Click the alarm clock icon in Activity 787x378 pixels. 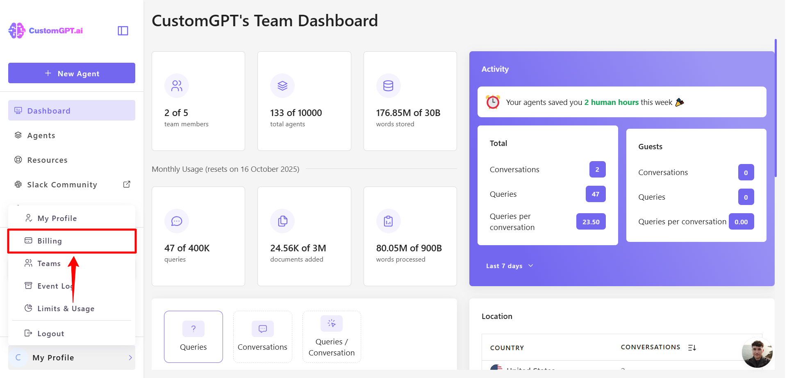[493, 102]
